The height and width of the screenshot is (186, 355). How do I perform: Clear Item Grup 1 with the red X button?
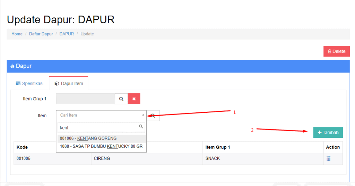[x=134, y=99]
